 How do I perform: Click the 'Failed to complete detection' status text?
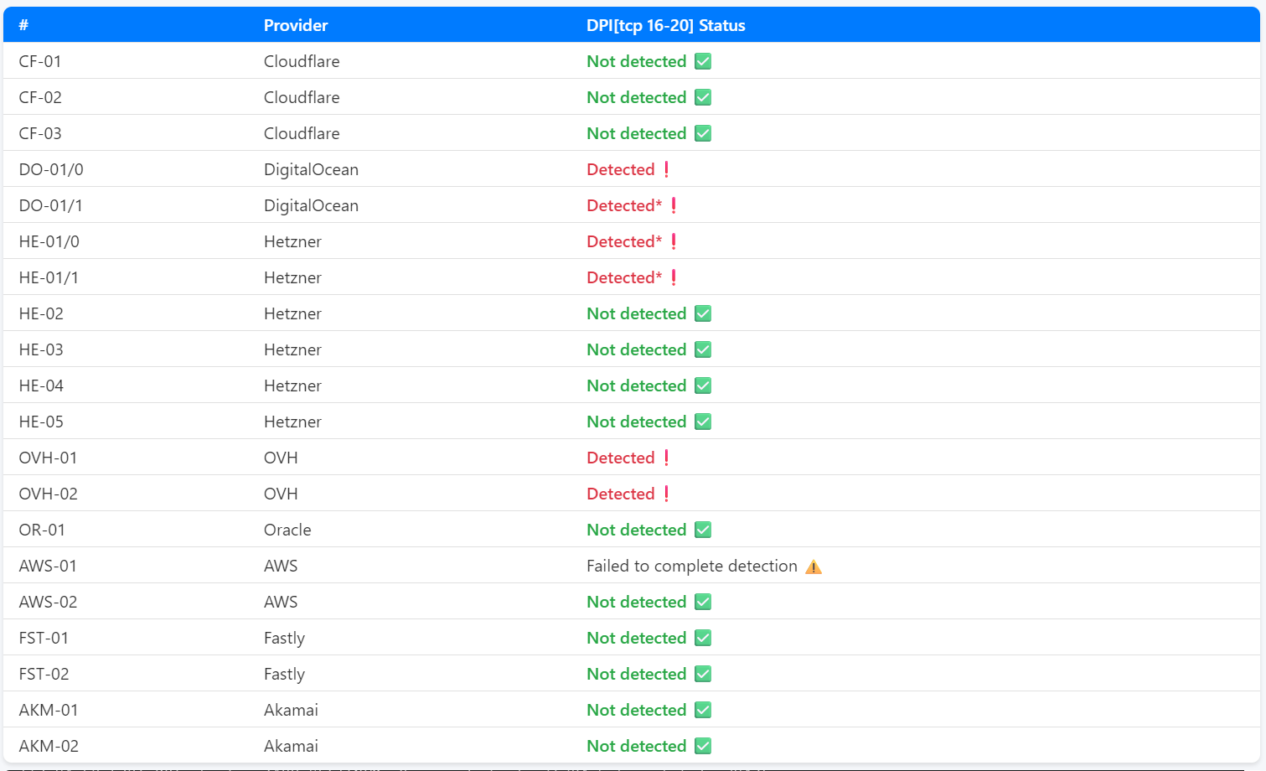(691, 566)
